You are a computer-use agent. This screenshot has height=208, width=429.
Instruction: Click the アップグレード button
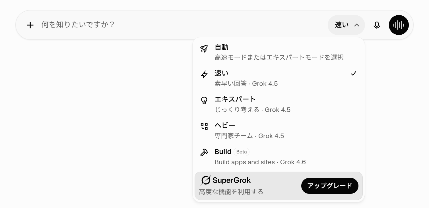click(330, 186)
